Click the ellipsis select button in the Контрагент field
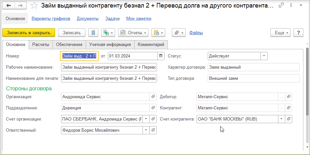310x155 pixels. [282, 108]
